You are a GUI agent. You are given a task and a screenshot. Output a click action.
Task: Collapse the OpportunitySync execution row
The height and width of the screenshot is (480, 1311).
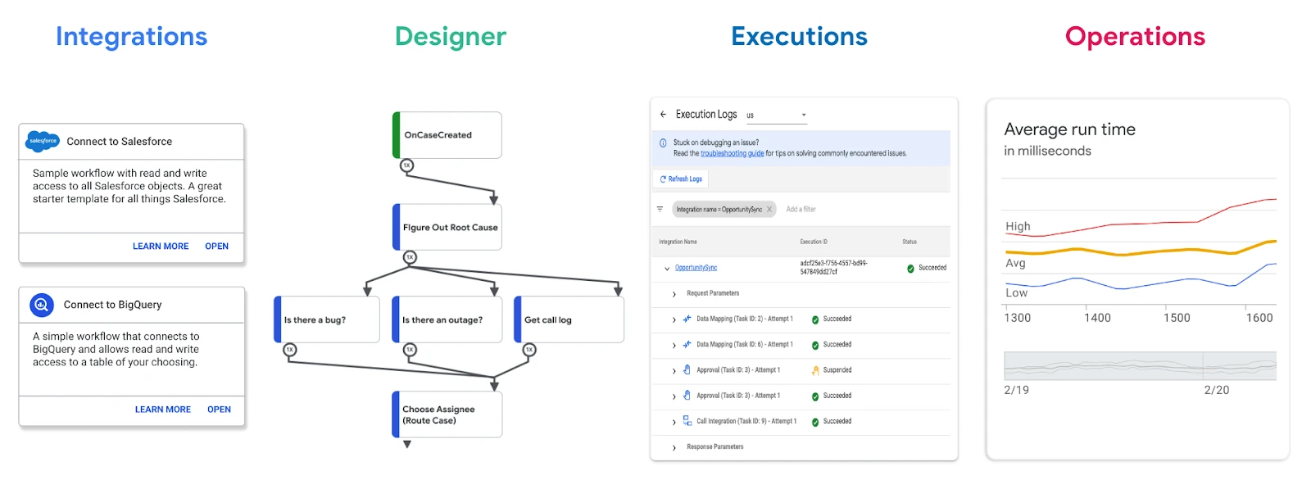point(667,268)
